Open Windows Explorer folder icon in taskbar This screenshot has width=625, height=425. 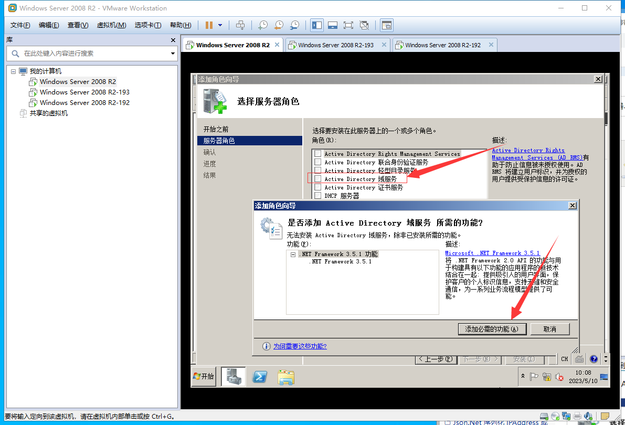[x=286, y=377]
